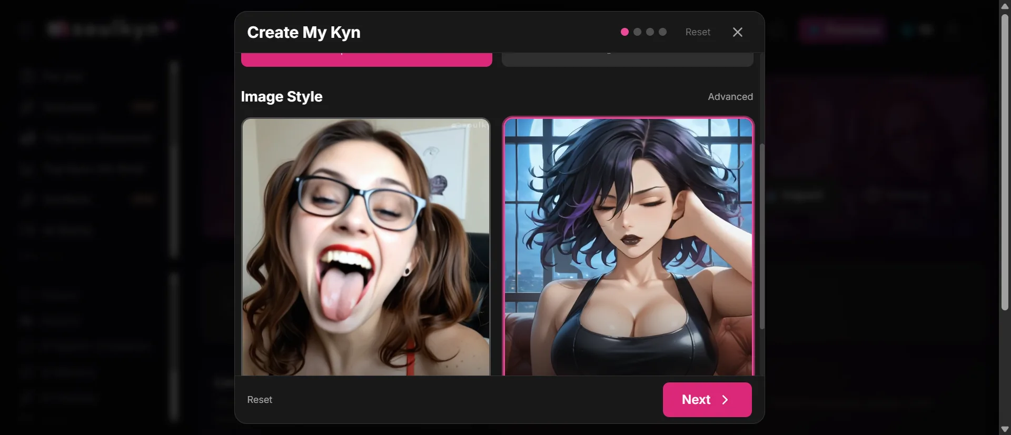Select the anime image style
This screenshot has width=1011, height=435.
[x=628, y=247]
